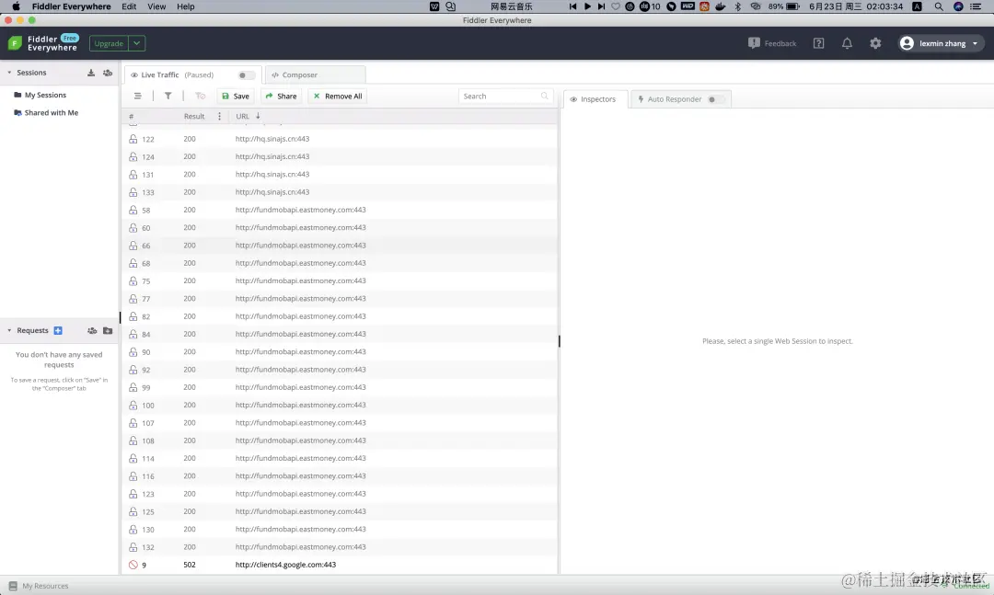The height and width of the screenshot is (595, 994).
Task: Click the Save button
Action: [x=236, y=97]
